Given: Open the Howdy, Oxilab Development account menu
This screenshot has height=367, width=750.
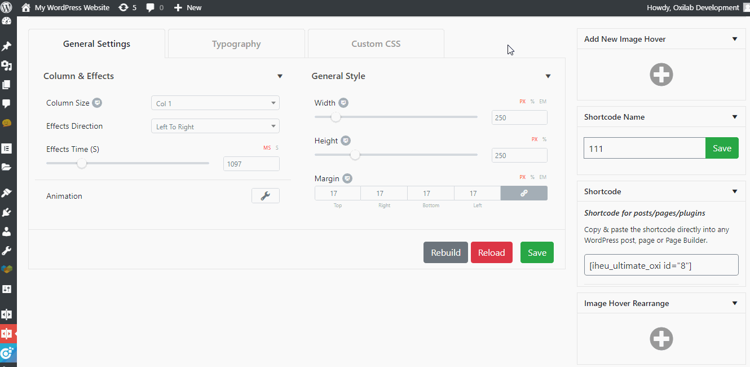Looking at the screenshot, I should pyautogui.click(x=698, y=7).
